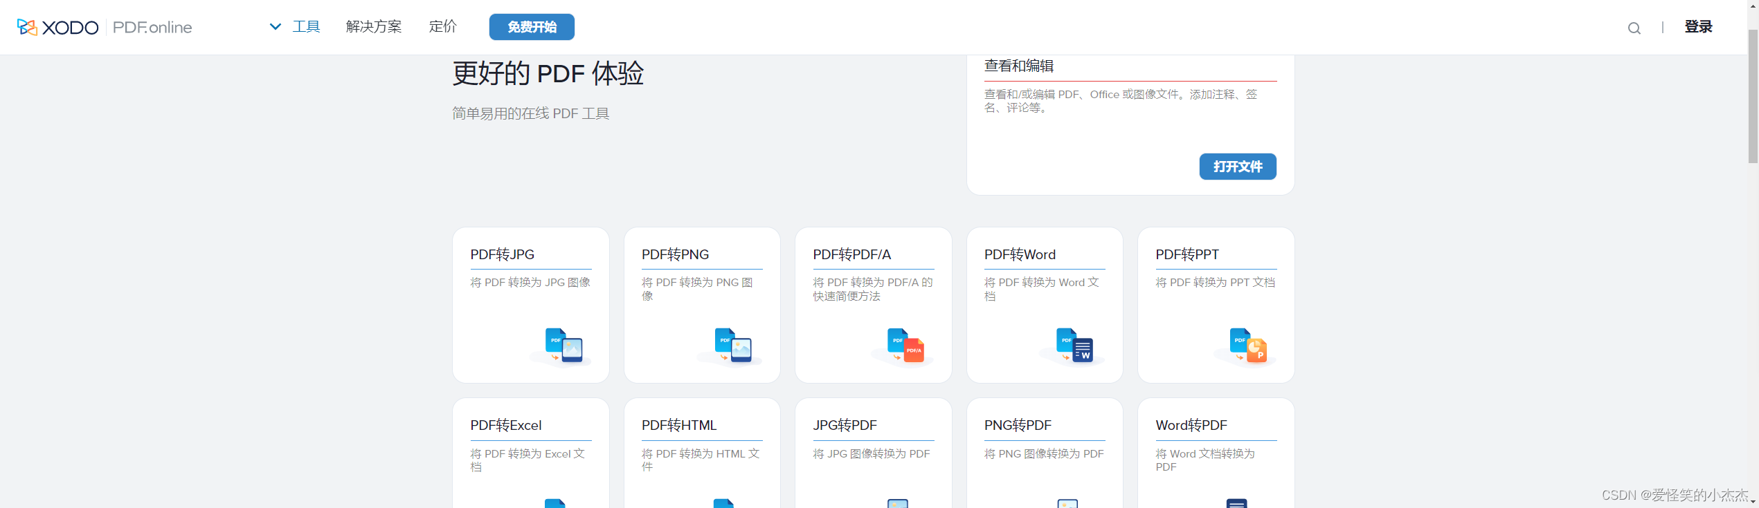Open the JPG转PDF tool card
Screen dimensions: 1759x508
[874, 453]
